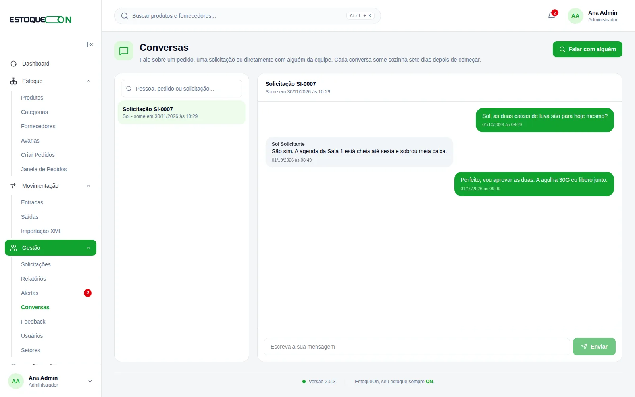This screenshot has width=635, height=397.
Task: Select Criar Pedidos
Action: (x=38, y=155)
